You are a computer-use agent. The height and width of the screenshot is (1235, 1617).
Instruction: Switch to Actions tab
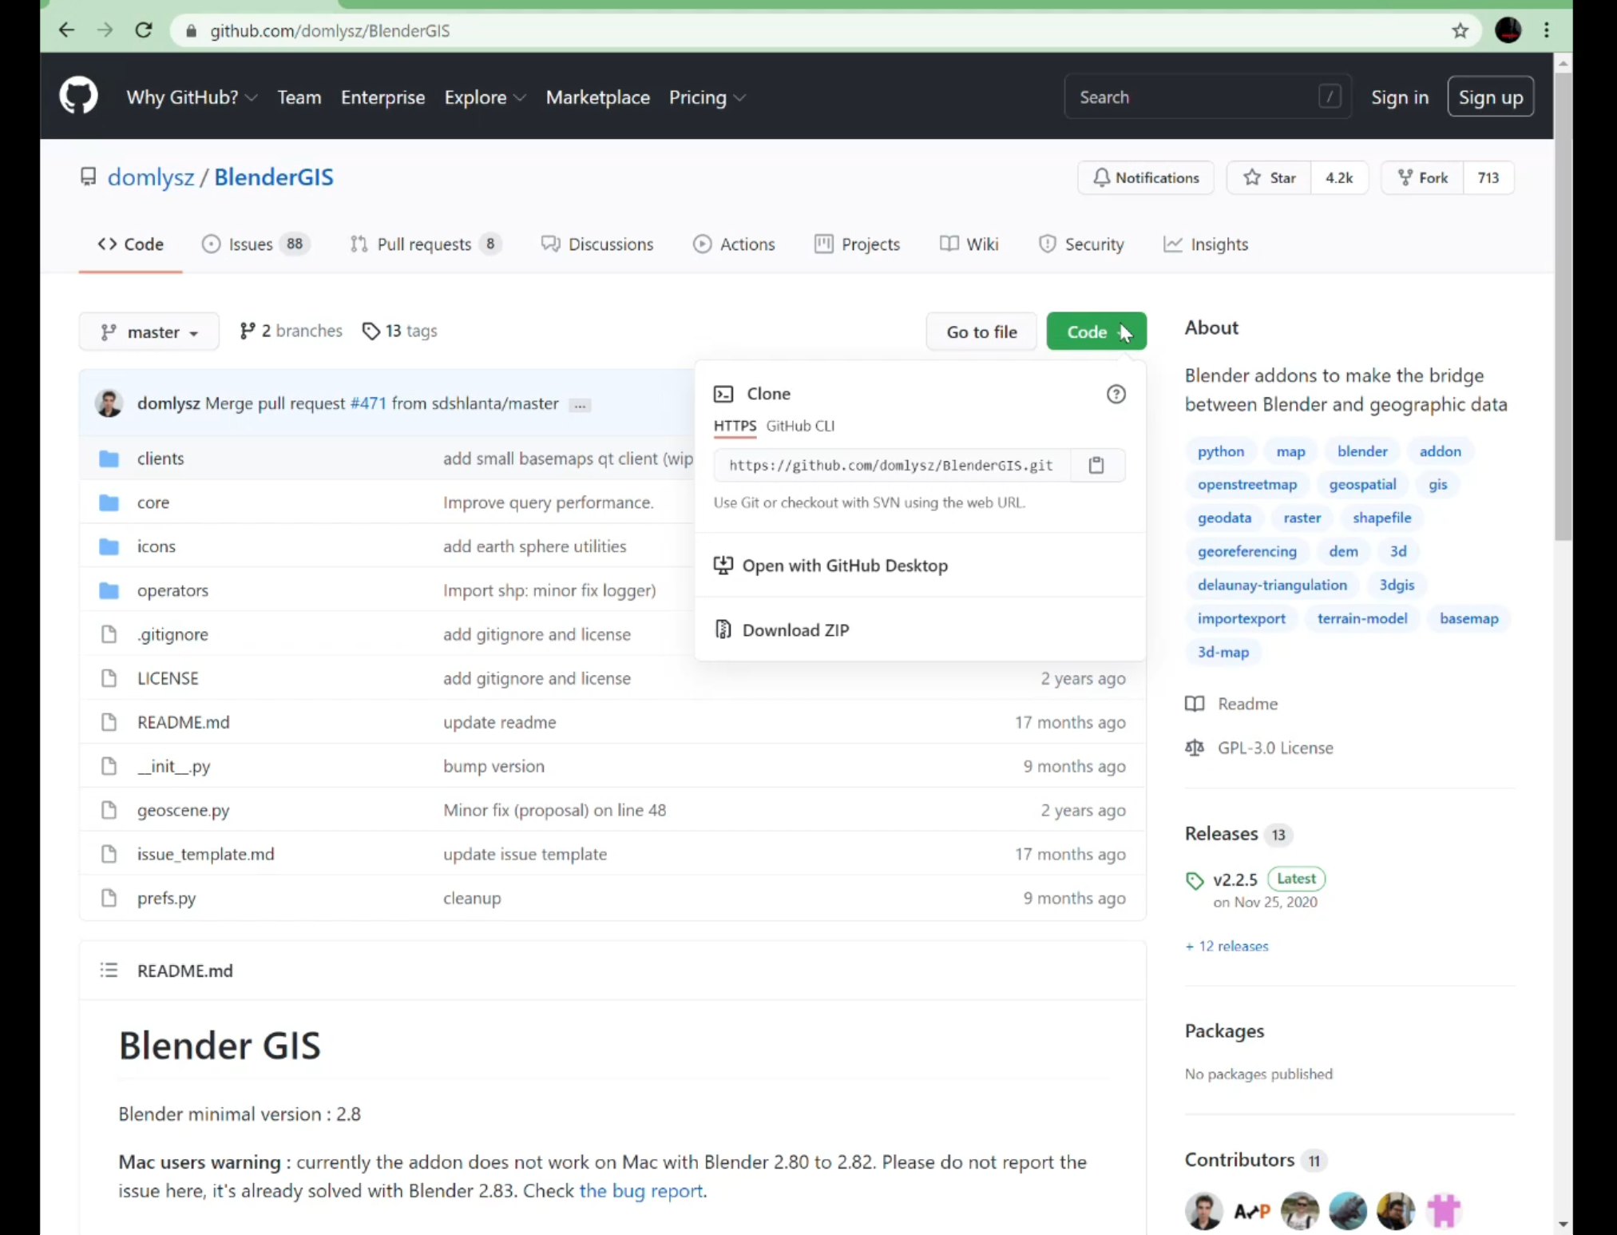point(734,244)
